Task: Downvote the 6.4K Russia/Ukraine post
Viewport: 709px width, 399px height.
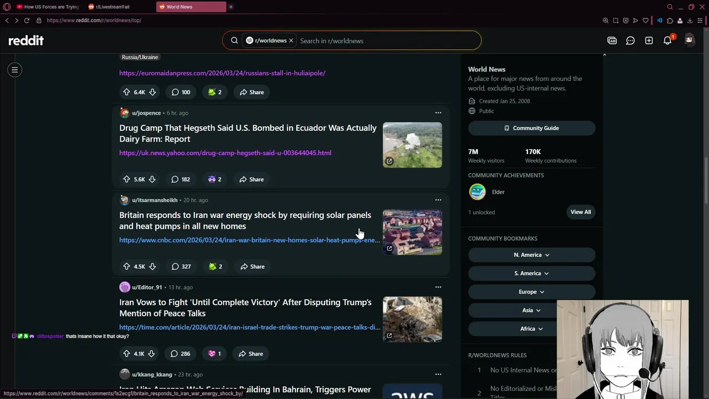Action: point(152,92)
